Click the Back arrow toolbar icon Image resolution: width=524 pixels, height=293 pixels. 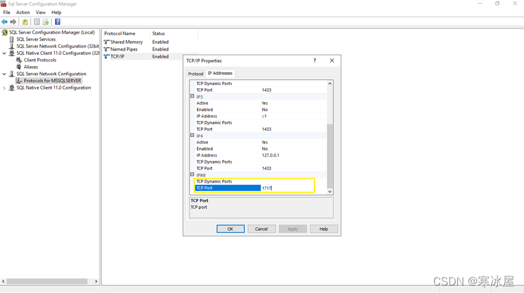(5, 22)
